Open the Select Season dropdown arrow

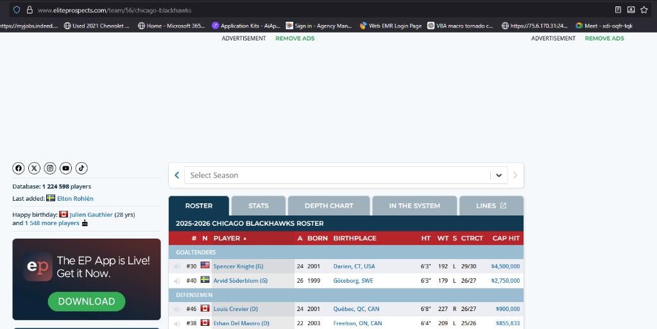click(x=499, y=175)
